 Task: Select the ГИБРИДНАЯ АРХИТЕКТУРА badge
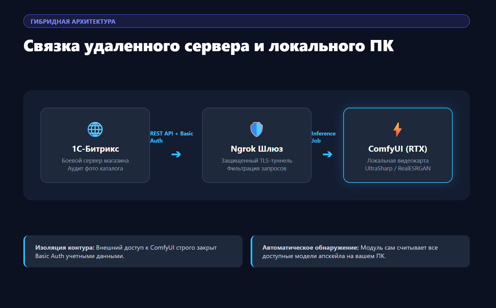pyautogui.click(x=246, y=21)
